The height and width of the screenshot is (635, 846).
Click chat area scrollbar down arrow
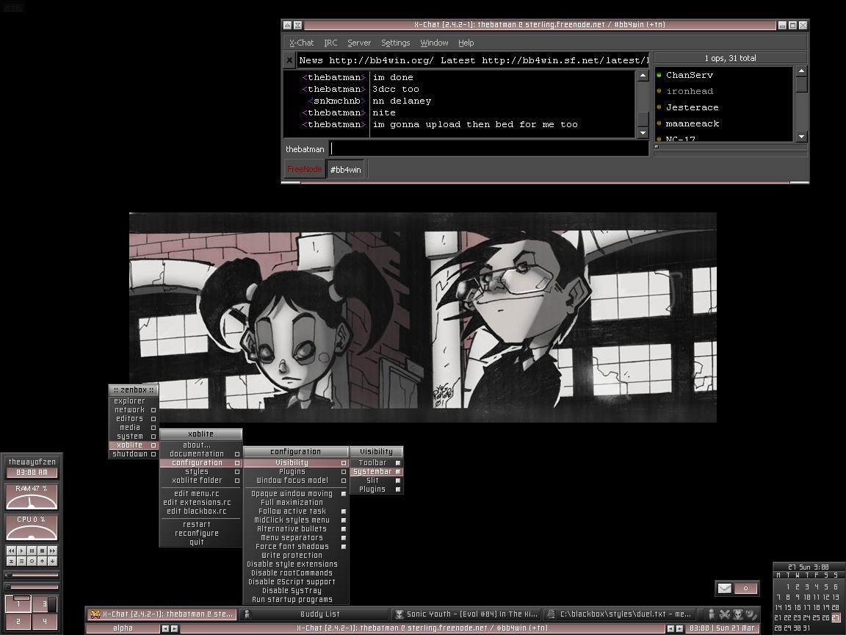pos(643,132)
